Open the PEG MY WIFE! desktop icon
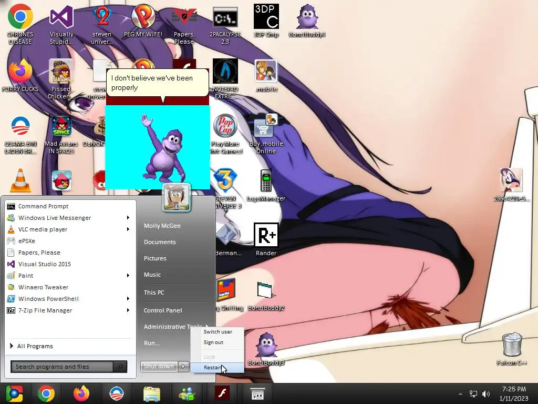Image resolution: width=538 pixels, height=404 pixels. 143,21
